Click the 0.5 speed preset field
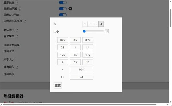Image resolution: width=172 pixels, height=106 pixels. 75,40
